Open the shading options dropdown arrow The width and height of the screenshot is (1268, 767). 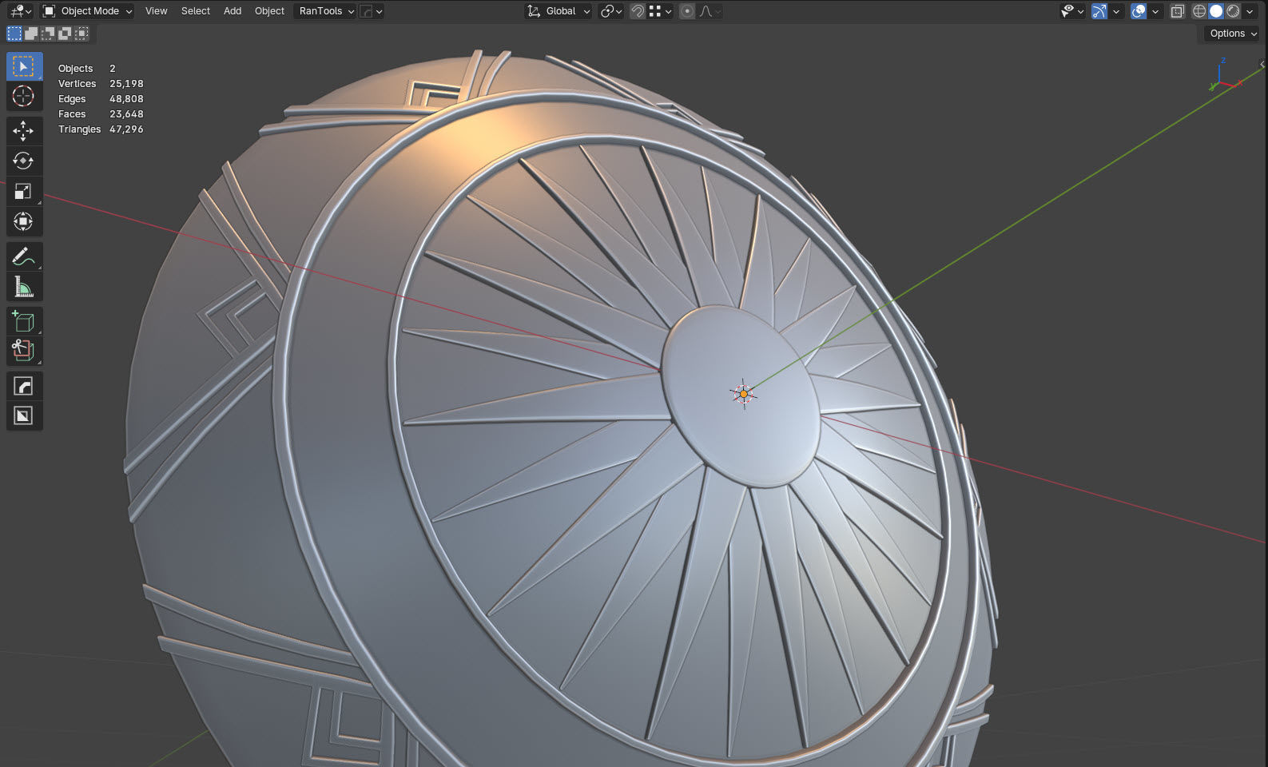[x=1250, y=11]
